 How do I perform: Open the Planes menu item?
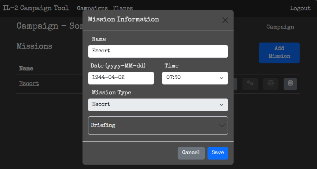tap(123, 8)
